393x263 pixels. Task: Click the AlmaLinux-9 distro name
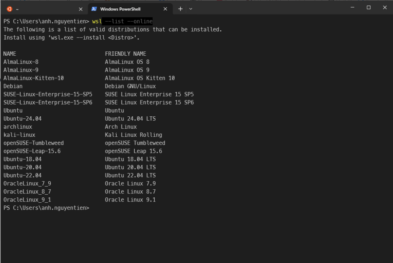(x=21, y=70)
